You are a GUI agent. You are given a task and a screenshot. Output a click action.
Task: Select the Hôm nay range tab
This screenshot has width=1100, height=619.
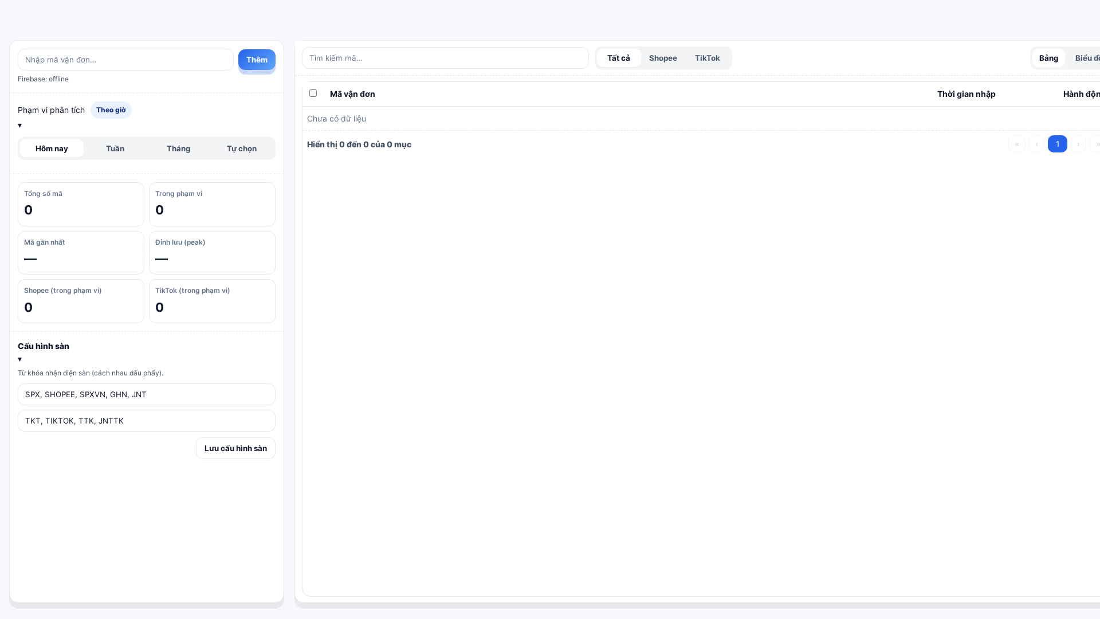point(52,148)
